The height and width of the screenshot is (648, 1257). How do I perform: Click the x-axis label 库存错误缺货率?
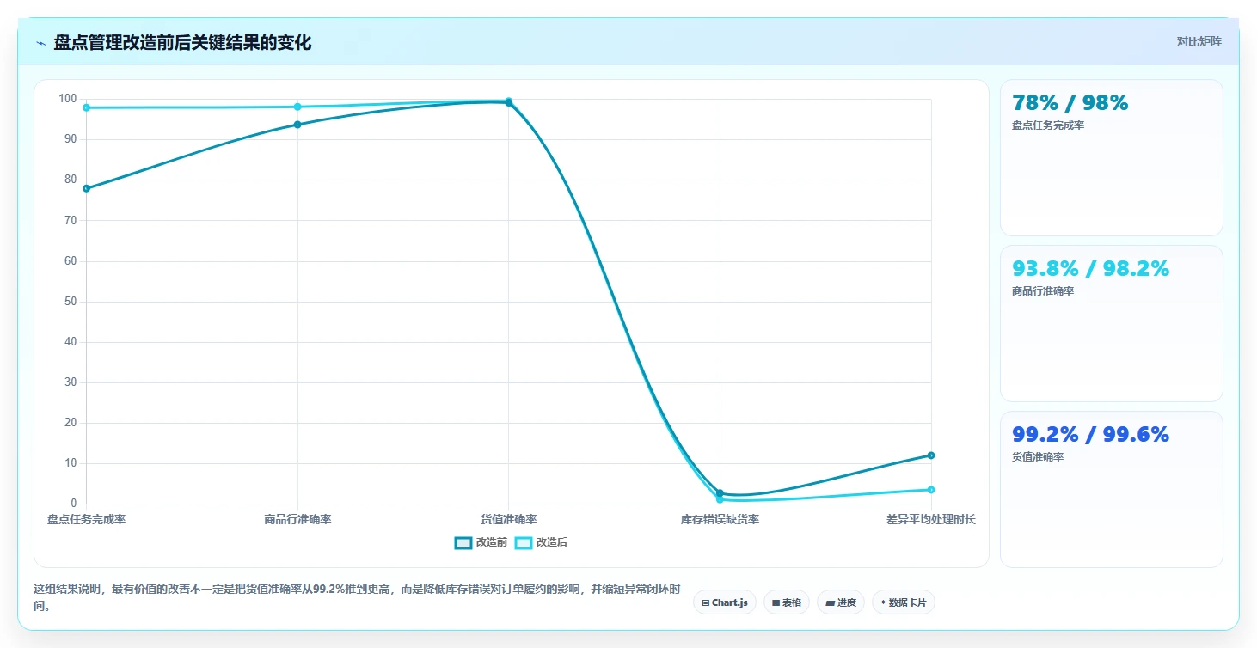pyautogui.click(x=720, y=519)
